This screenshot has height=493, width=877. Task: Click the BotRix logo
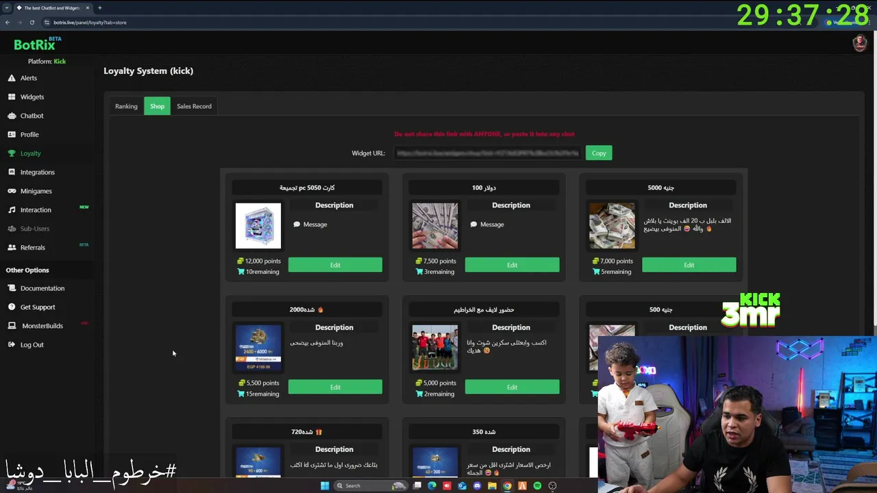pyautogui.click(x=36, y=45)
